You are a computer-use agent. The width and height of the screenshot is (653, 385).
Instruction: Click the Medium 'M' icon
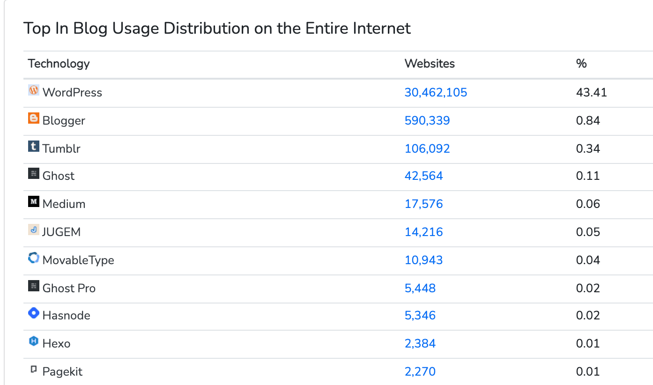(x=33, y=202)
